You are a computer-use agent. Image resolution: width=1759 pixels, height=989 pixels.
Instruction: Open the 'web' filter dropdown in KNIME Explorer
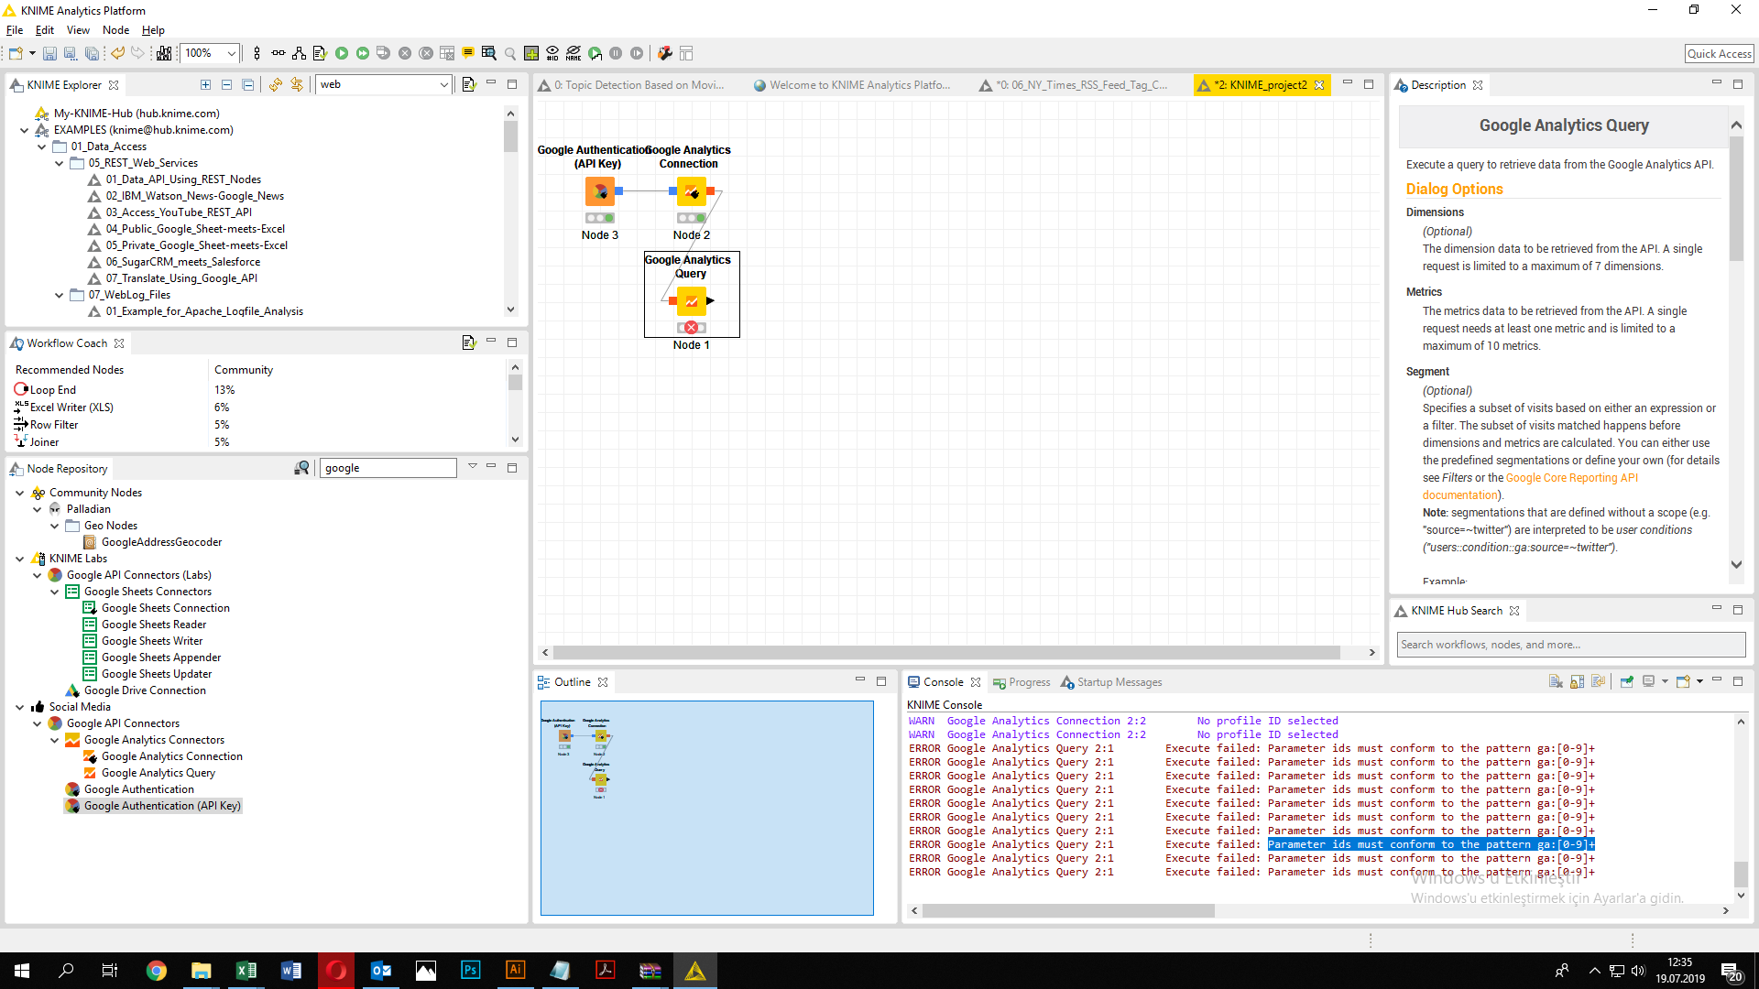click(x=443, y=84)
